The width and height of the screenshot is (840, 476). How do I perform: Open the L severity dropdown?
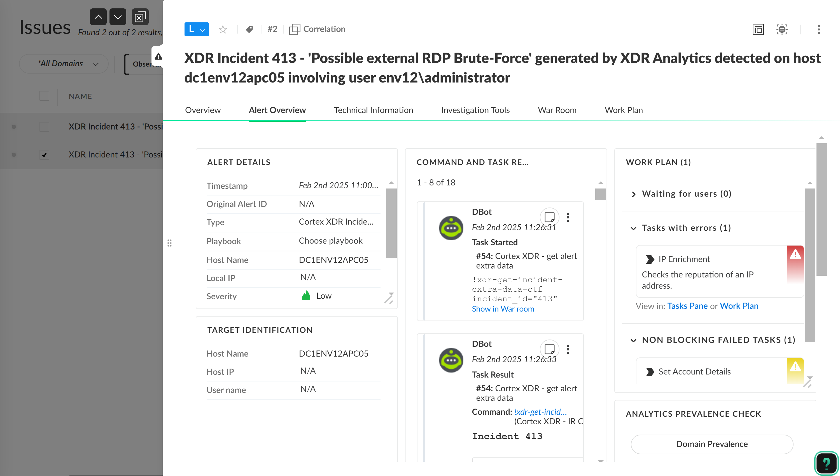(x=197, y=29)
